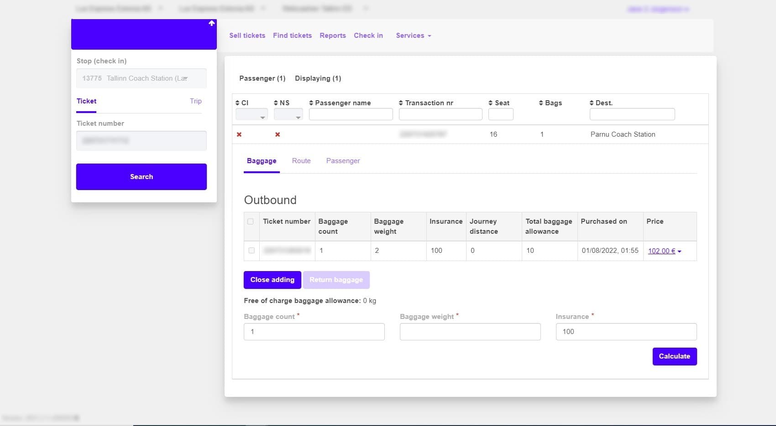776x426 pixels.
Task: Click the Close adding button
Action: click(272, 280)
